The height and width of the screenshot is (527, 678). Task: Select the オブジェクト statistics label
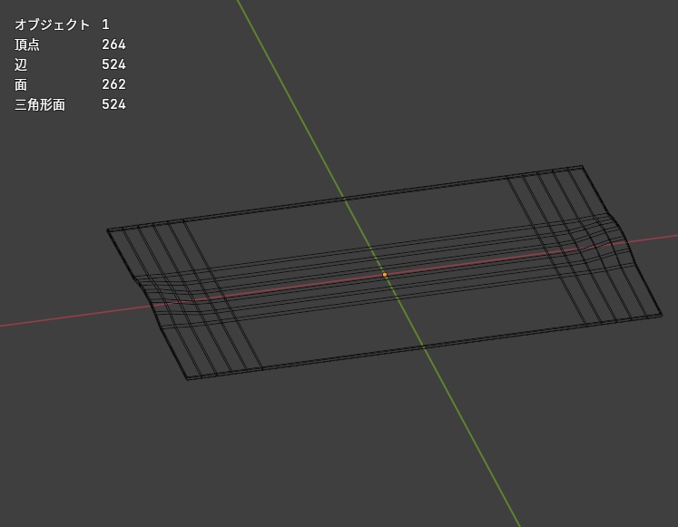tap(53, 24)
